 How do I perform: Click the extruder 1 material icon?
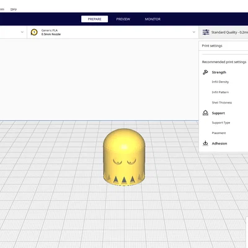(x=34, y=32)
